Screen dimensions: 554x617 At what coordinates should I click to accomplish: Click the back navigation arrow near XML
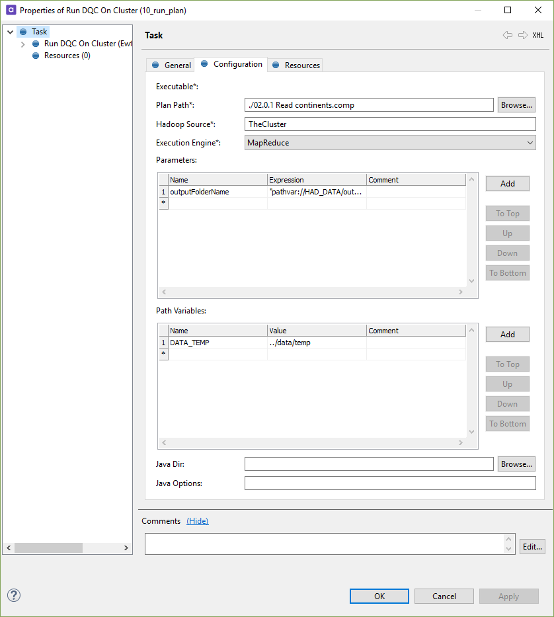(x=508, y=35)
